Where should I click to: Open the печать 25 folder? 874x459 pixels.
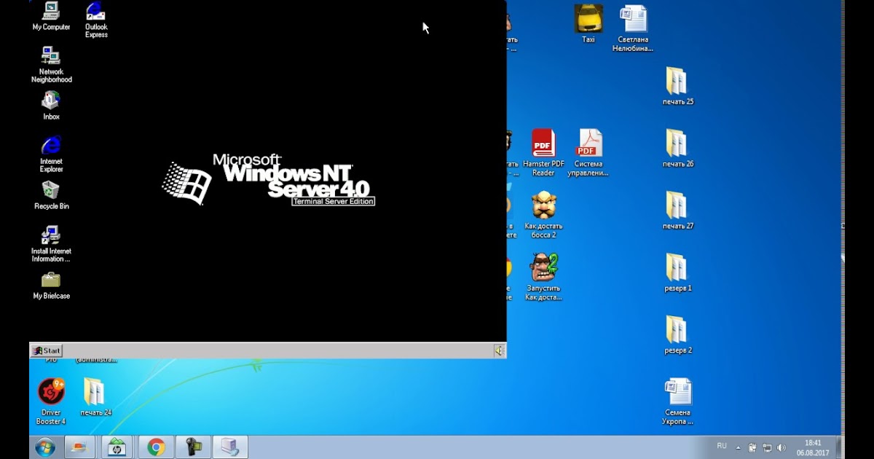click(677, 86)
